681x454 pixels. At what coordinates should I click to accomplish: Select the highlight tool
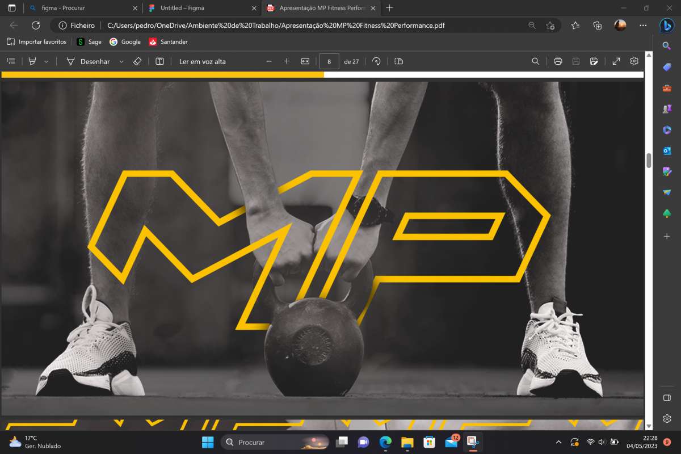[32, 61]
